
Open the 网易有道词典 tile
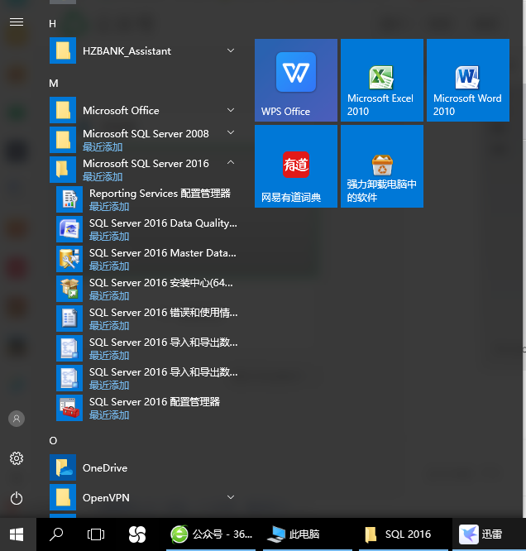coord(296,166)
